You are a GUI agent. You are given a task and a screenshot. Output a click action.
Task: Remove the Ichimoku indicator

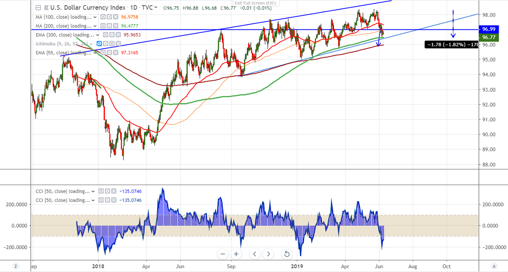(x=118, y=44)
